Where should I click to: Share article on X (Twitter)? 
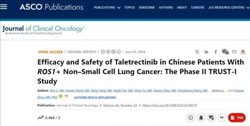[x=197, y=52]
